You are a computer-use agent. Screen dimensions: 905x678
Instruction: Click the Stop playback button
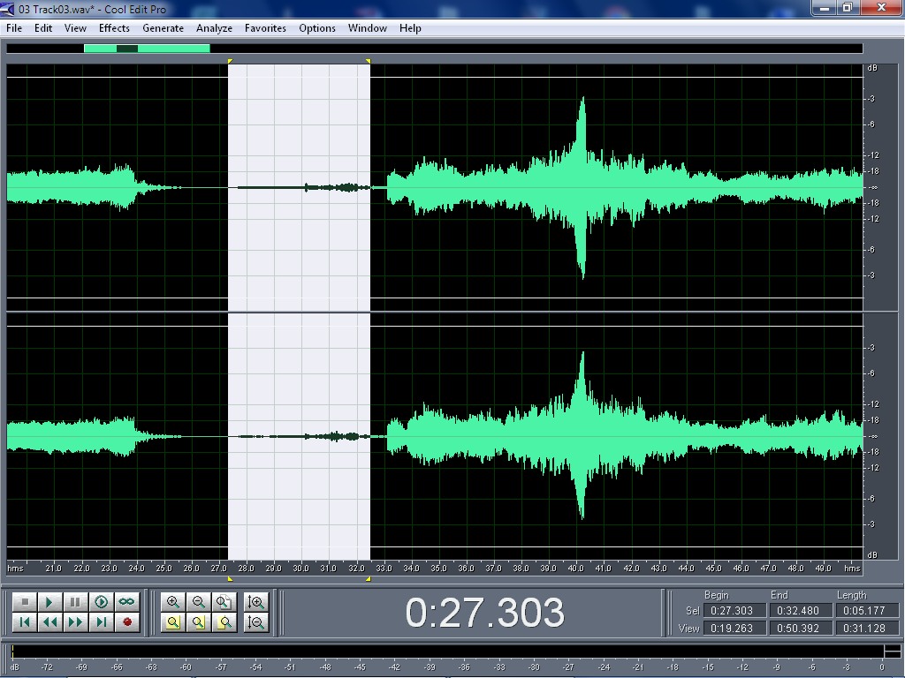[x=25, y=602]
